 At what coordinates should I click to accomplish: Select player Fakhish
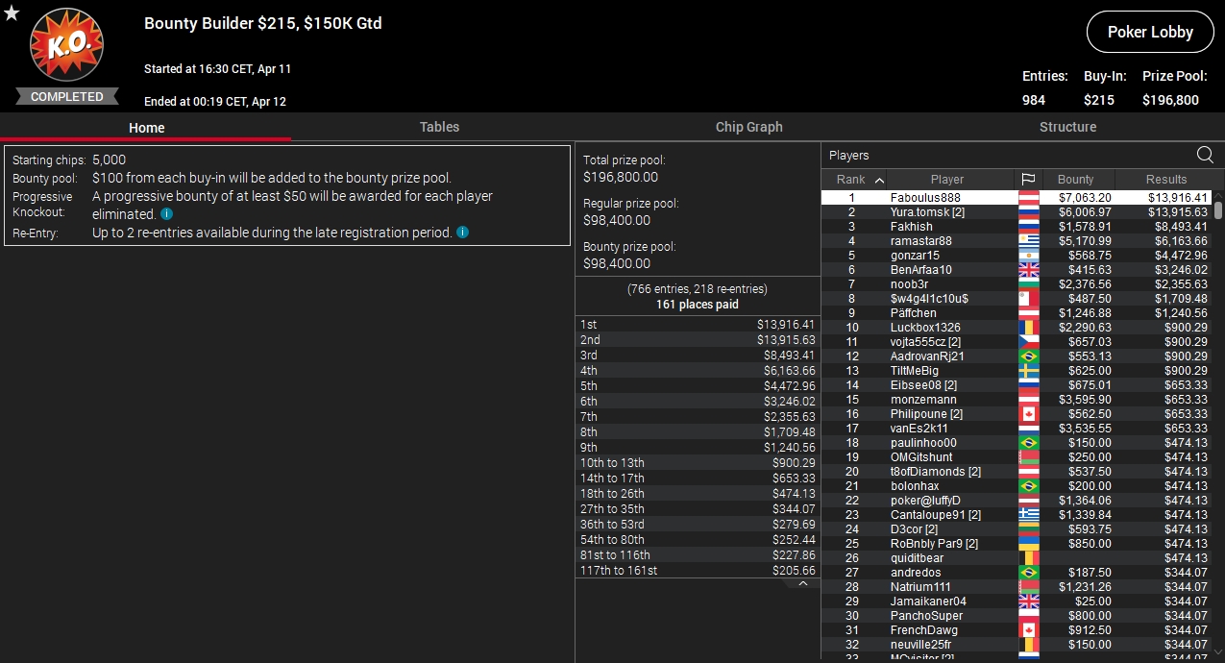click(1017, 227)
